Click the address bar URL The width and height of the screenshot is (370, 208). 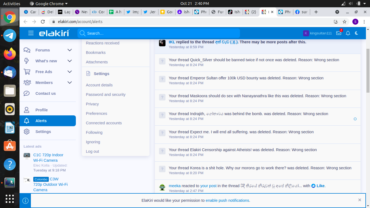point(80,22)
